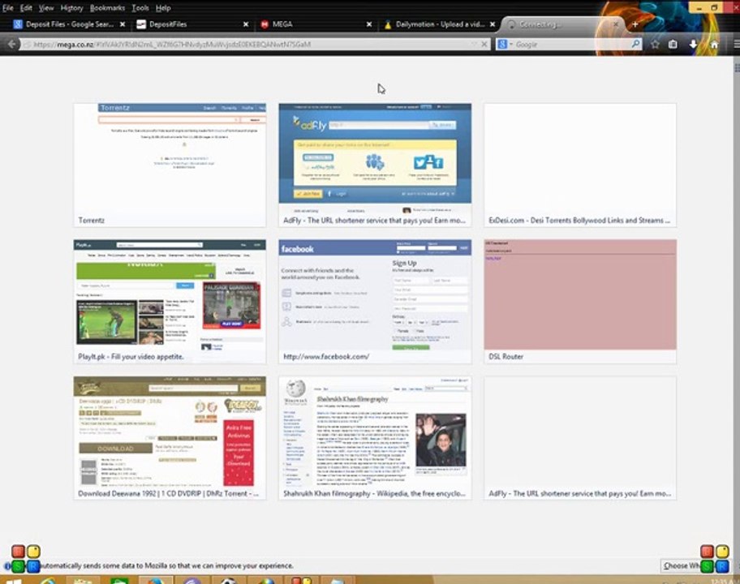Image resolution: width=740 pixels, height=584 pixels.
Task: Click the info icon in Mozilla notification bar
Action: (7, 565)
